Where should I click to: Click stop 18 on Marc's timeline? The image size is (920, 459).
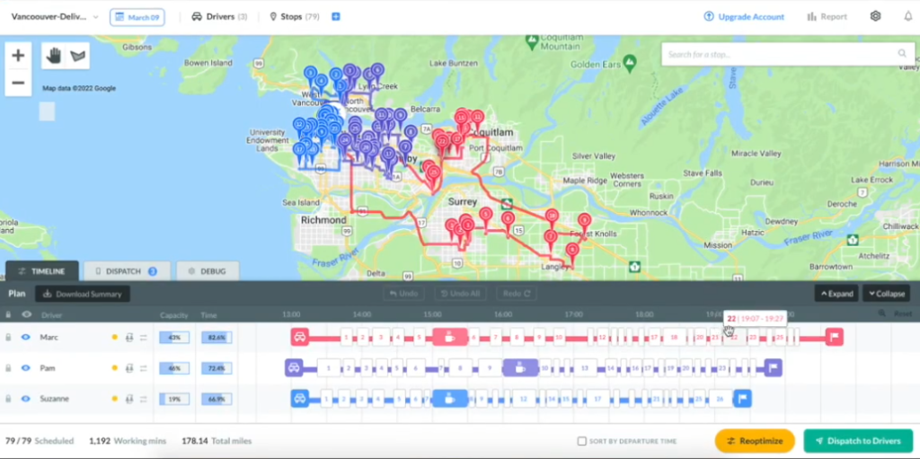click(x=674, y=338)
